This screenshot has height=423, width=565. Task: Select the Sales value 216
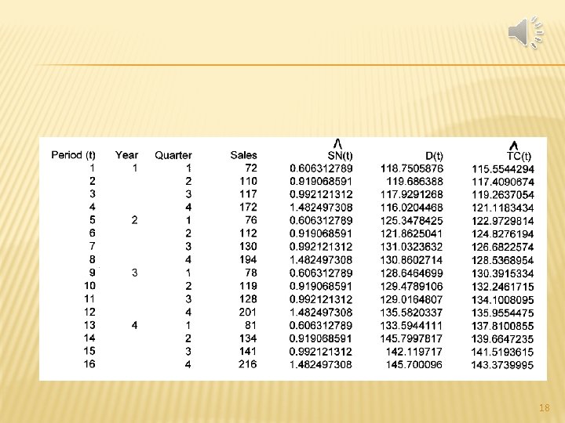coord(248,364)
